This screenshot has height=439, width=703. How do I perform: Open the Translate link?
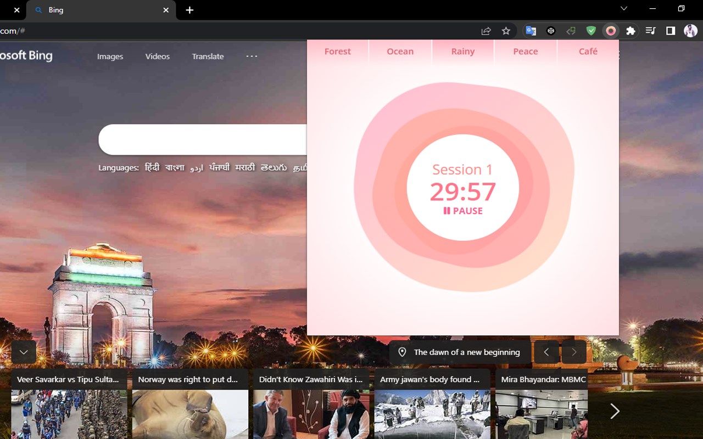(208, 56)
